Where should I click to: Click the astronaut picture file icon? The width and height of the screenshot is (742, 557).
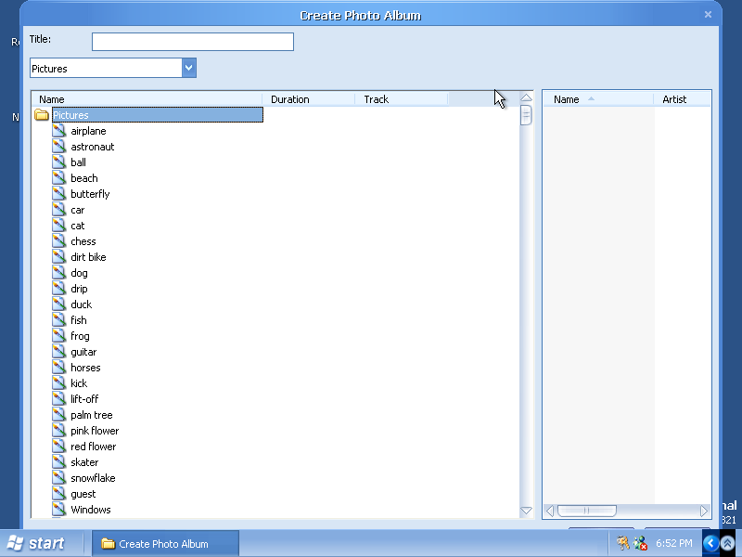59,147
